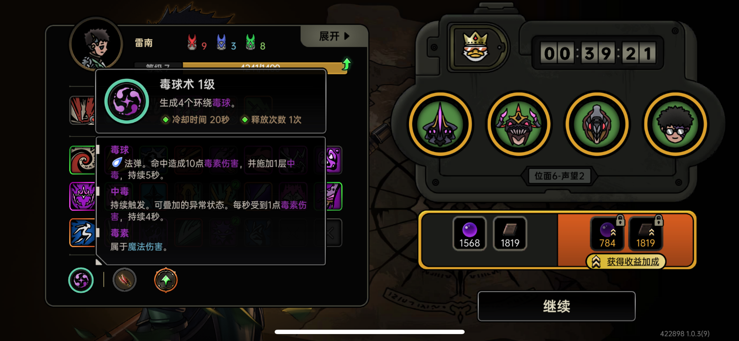The width and height of the screenshot is (739, 341).
Task: Click the red spiral skill tile
Action: point(83,160)
